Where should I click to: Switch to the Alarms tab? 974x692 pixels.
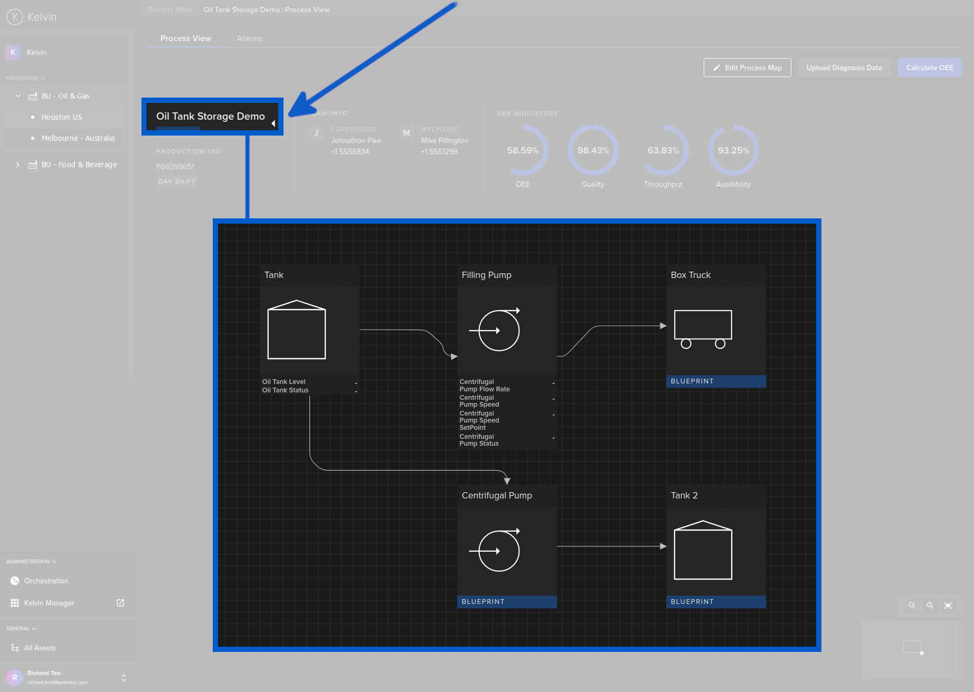coord(249,38)
